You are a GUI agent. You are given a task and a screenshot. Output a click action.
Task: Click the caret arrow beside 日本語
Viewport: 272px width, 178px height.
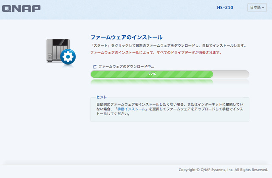(264, 8)
